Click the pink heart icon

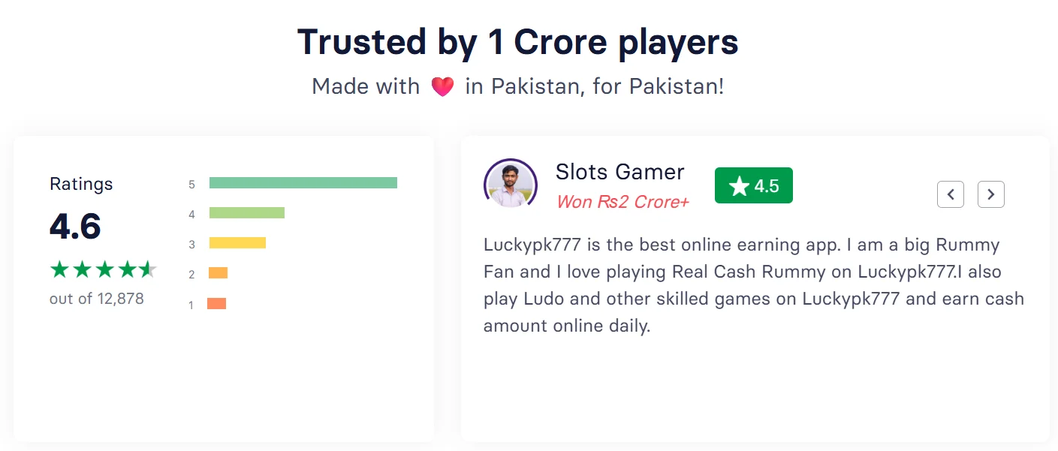click(442, 87)
